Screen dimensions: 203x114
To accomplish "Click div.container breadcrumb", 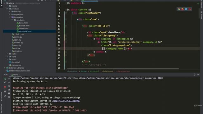I will (x=72, y=71).
